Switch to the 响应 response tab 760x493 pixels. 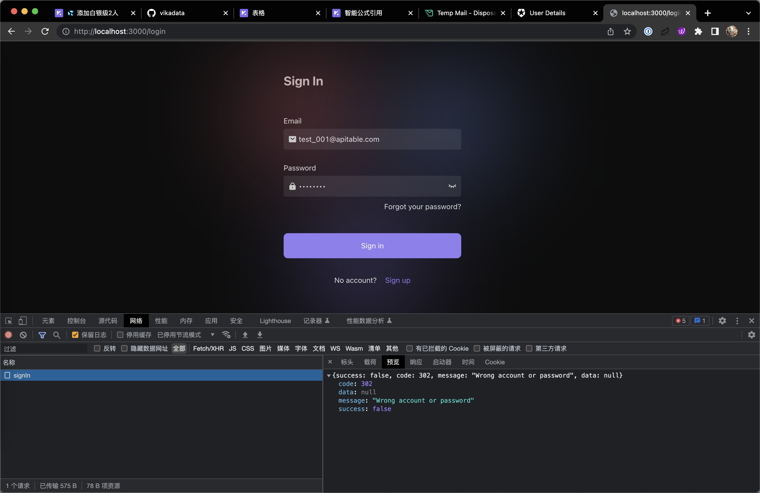416,362
